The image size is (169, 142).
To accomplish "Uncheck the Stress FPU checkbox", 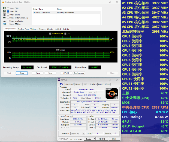I will [x=8, y=11].
